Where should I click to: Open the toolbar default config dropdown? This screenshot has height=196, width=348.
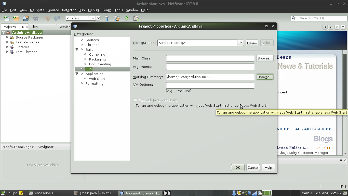click(x=98, y=18)
